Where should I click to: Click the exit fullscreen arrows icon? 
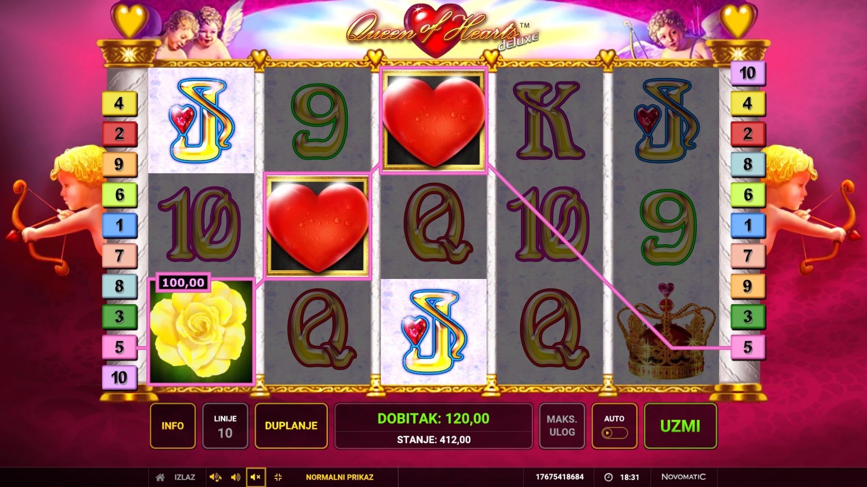pos(278,477)
